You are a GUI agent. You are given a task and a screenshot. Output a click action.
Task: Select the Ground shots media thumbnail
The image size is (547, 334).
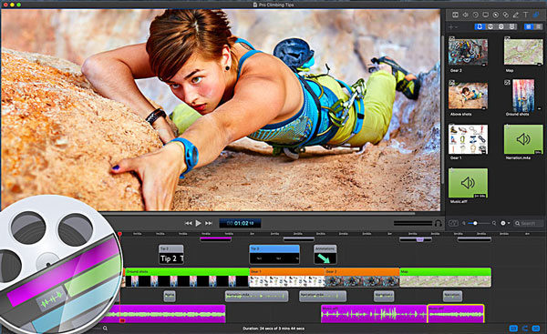[x=523, y=95]
